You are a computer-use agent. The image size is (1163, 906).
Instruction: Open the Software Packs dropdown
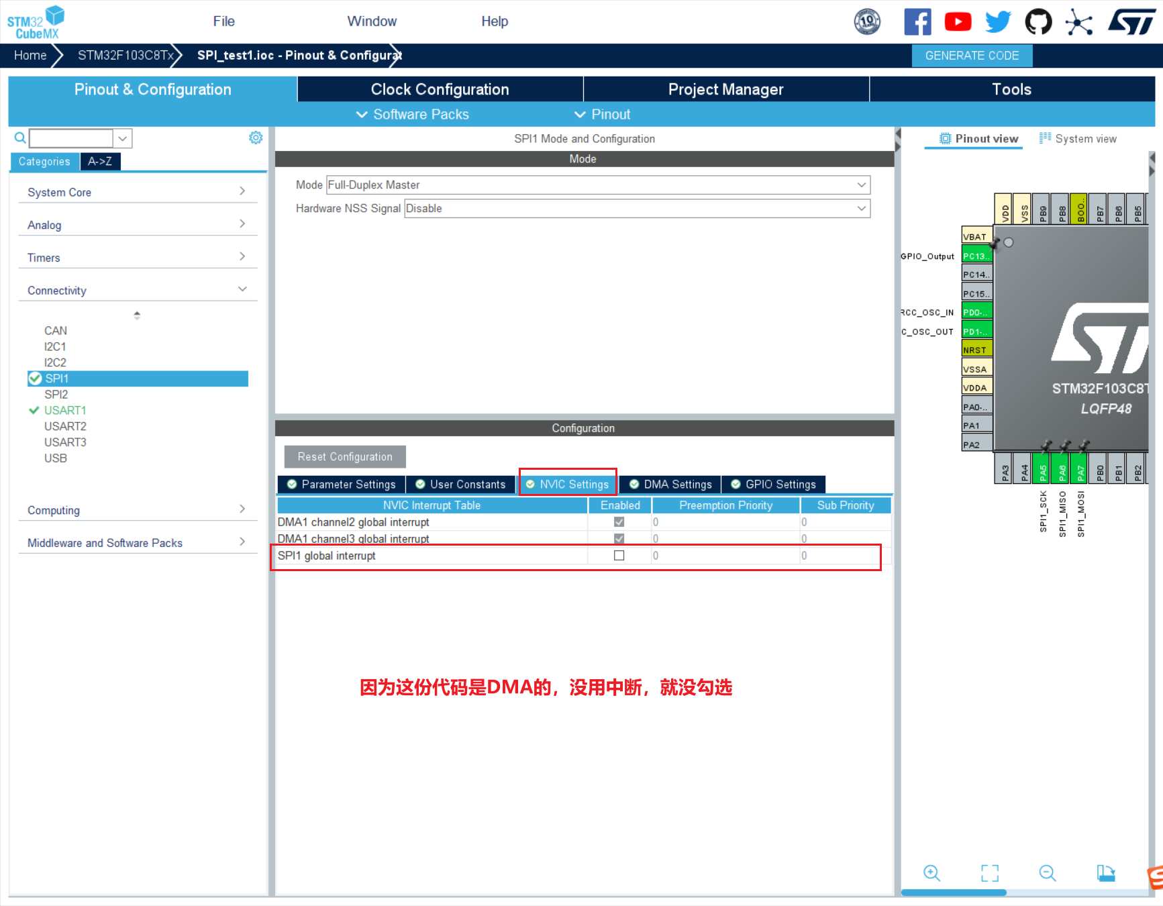click(412, 114)
